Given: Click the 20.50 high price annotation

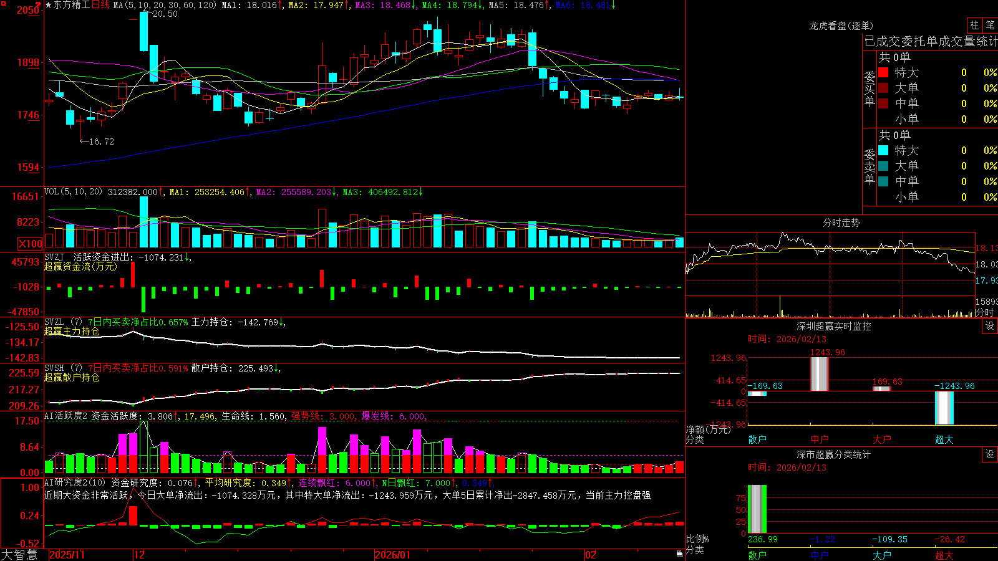Looking at the screenshot, I should [x=165, y=14].
